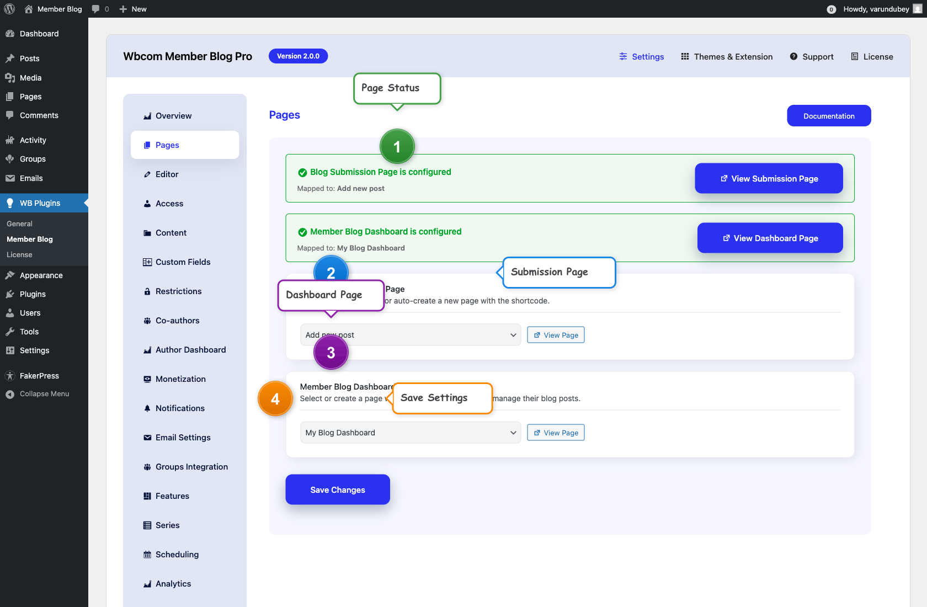
Task: Open the Support tab
Action: point(811,56)
